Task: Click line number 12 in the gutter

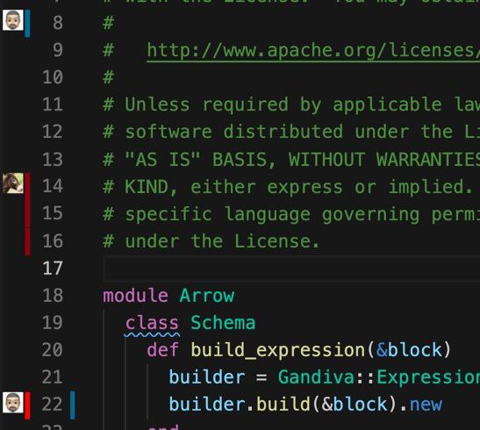Action: click(x=53, y=132)
